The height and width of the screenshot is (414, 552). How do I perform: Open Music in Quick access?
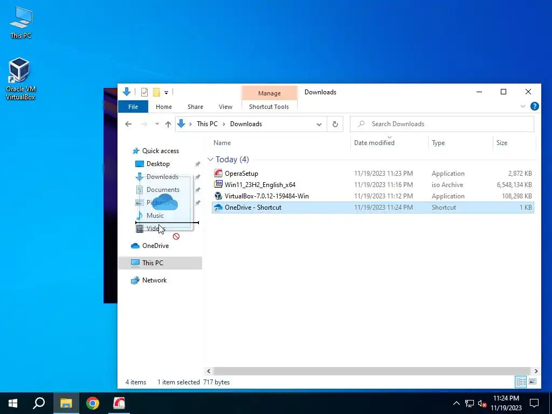tap(155, 216)
